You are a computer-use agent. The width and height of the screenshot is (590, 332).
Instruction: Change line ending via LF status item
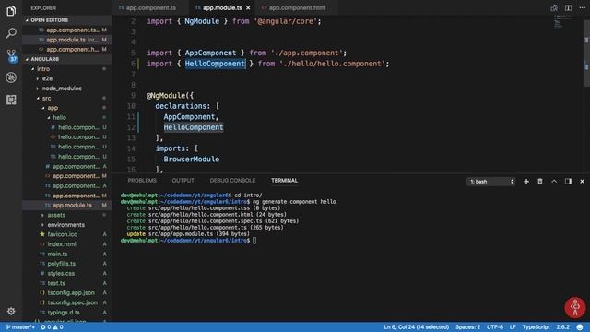click(513, 327)
